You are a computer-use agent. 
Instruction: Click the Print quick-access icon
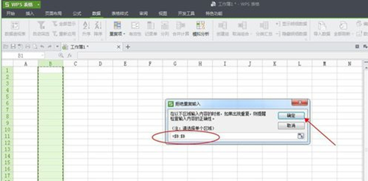click(x=28, y=47)
